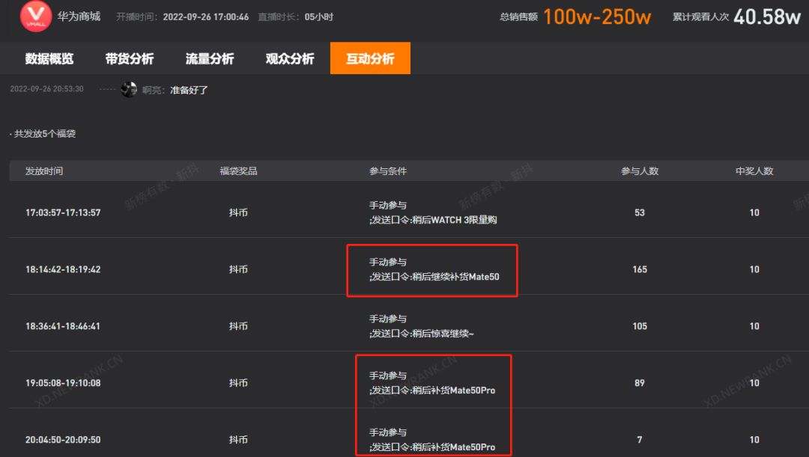Open the 流量分析 tab
The height and width of the screenshot is (457, 809).
tap(210, 59)
